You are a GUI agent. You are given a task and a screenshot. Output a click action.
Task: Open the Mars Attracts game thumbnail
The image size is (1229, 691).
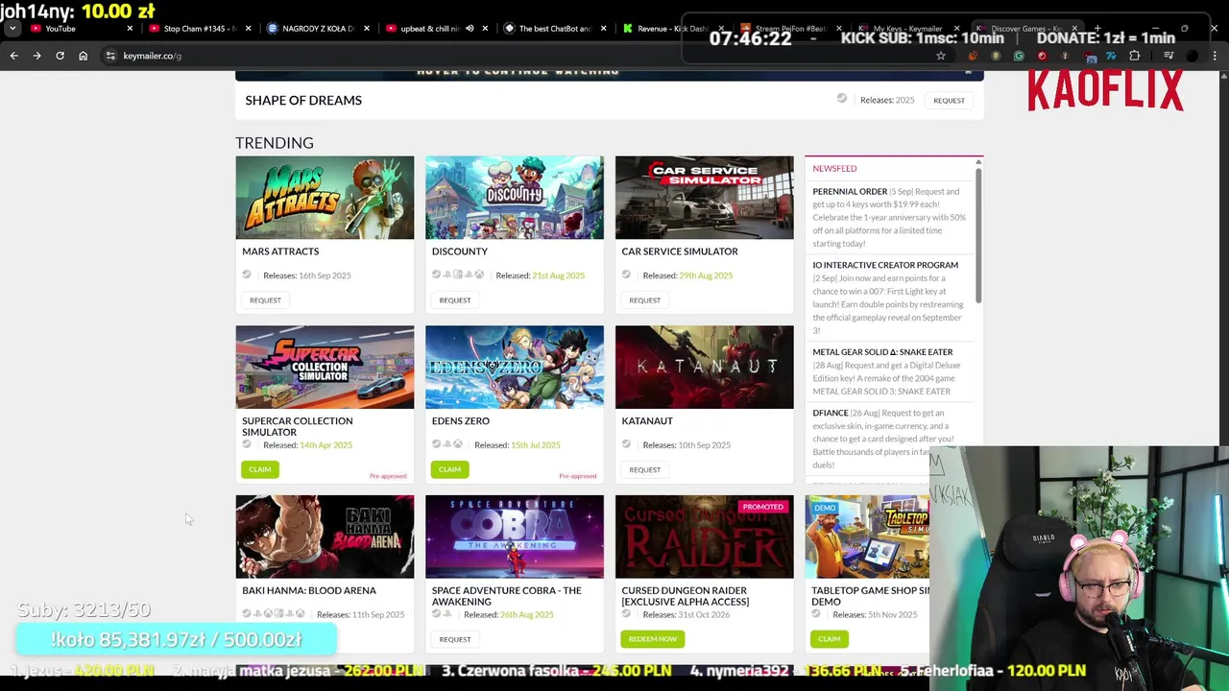point(325,198)
